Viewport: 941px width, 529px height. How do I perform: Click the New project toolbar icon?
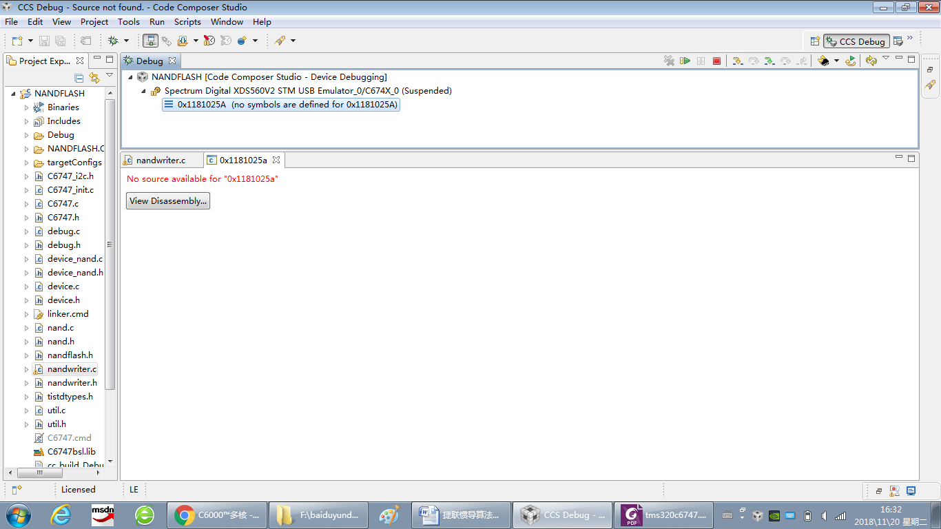17,41
